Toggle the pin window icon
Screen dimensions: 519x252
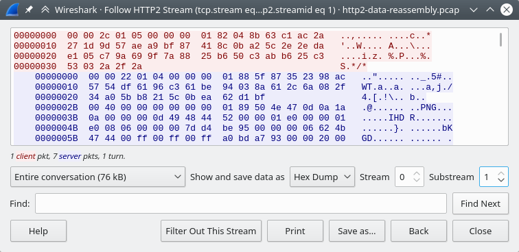coord(29,10)
